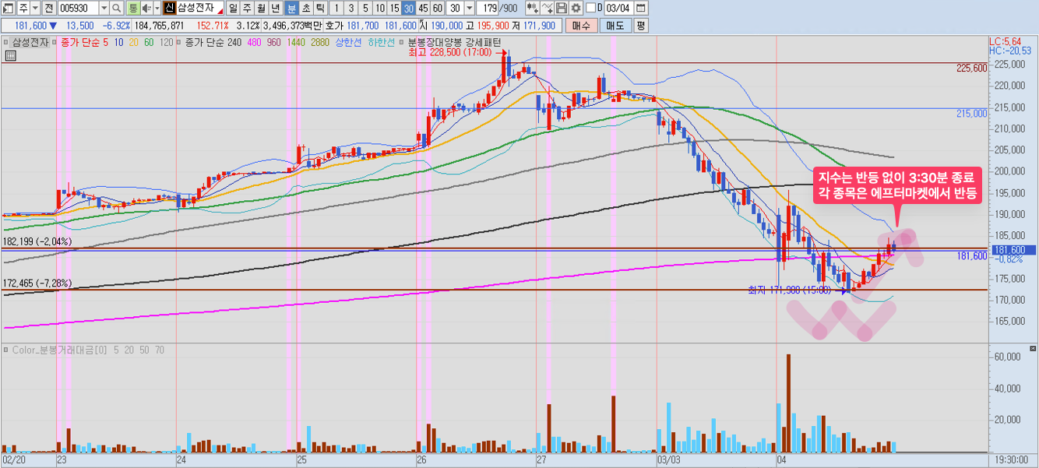1039x468 pixels.
Task: Click 분봉장대양봉 강세패턴 indicator legend
Action: coord(454,42)
